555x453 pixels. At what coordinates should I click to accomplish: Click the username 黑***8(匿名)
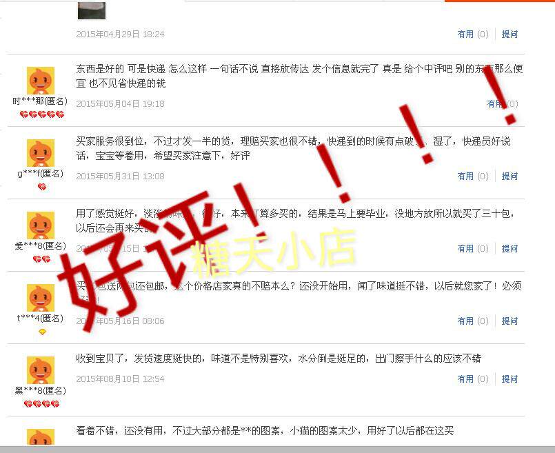[x=41, y=391]
